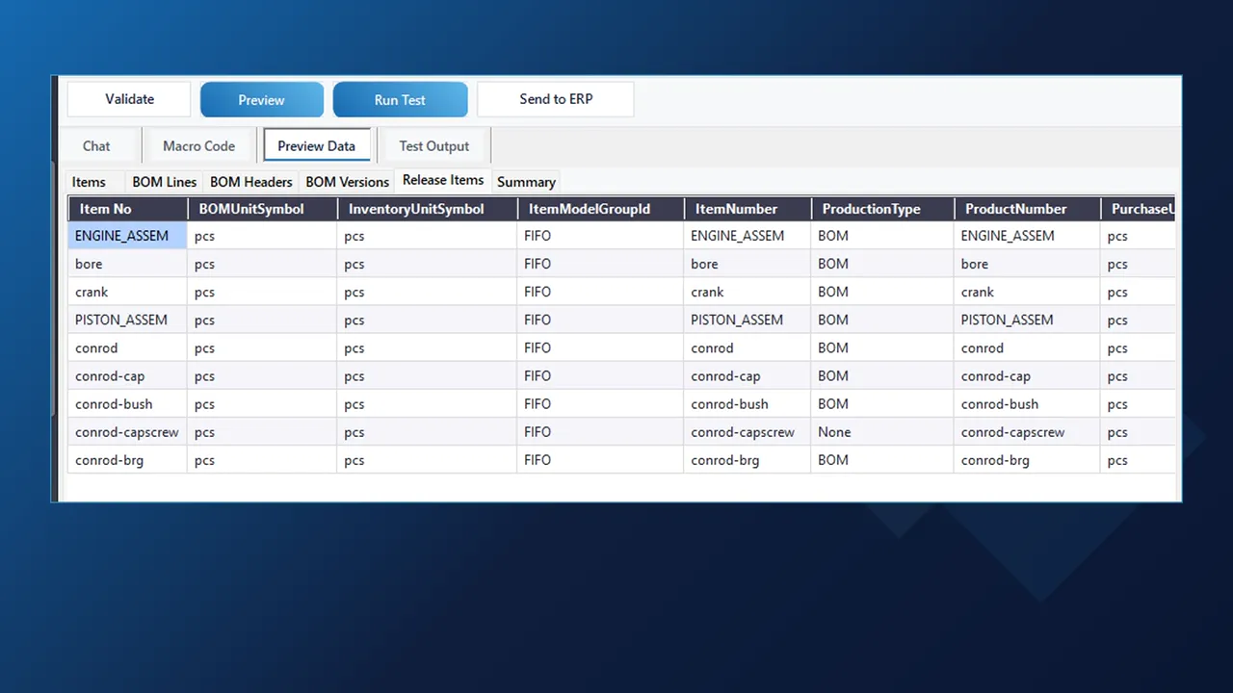Start the Run Test action
Viewport: 1233px width, 693px height.
pos(400,99)
